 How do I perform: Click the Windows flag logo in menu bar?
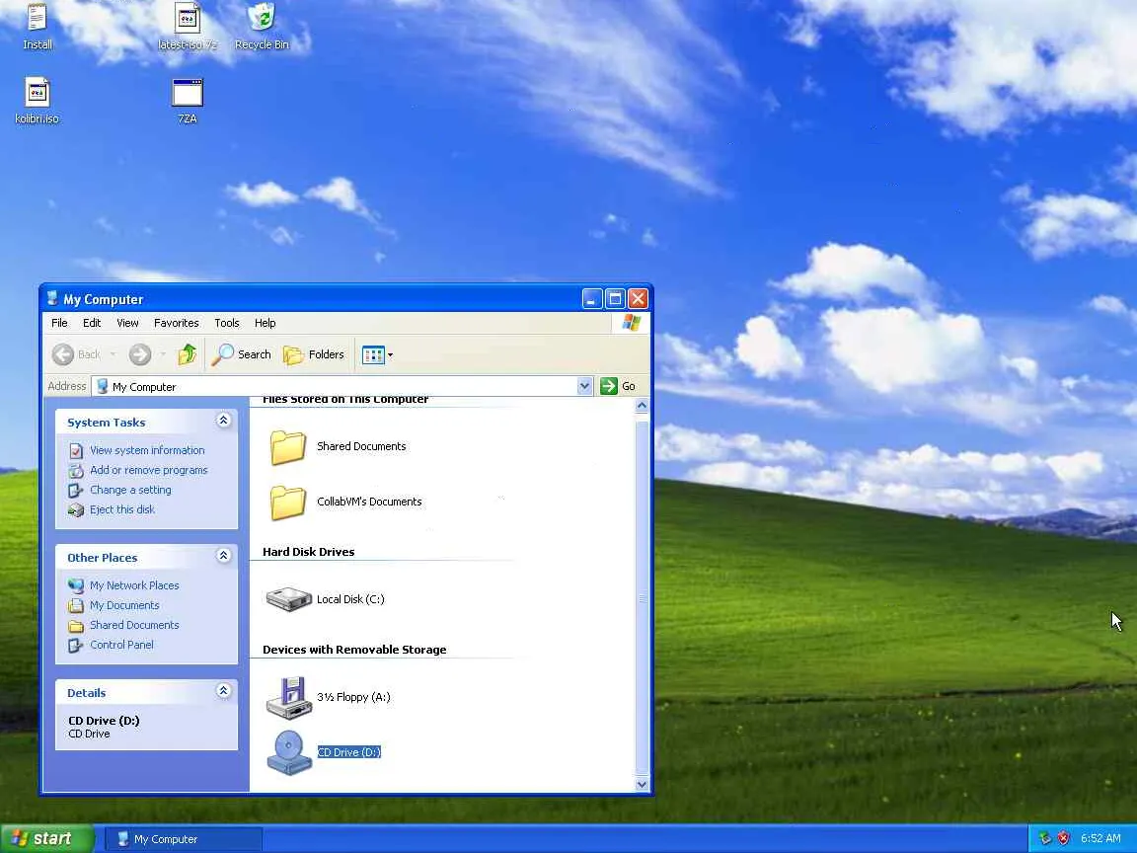coord(631,323)
